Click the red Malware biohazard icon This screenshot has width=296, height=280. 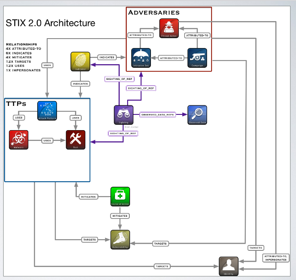click(19, 140)
